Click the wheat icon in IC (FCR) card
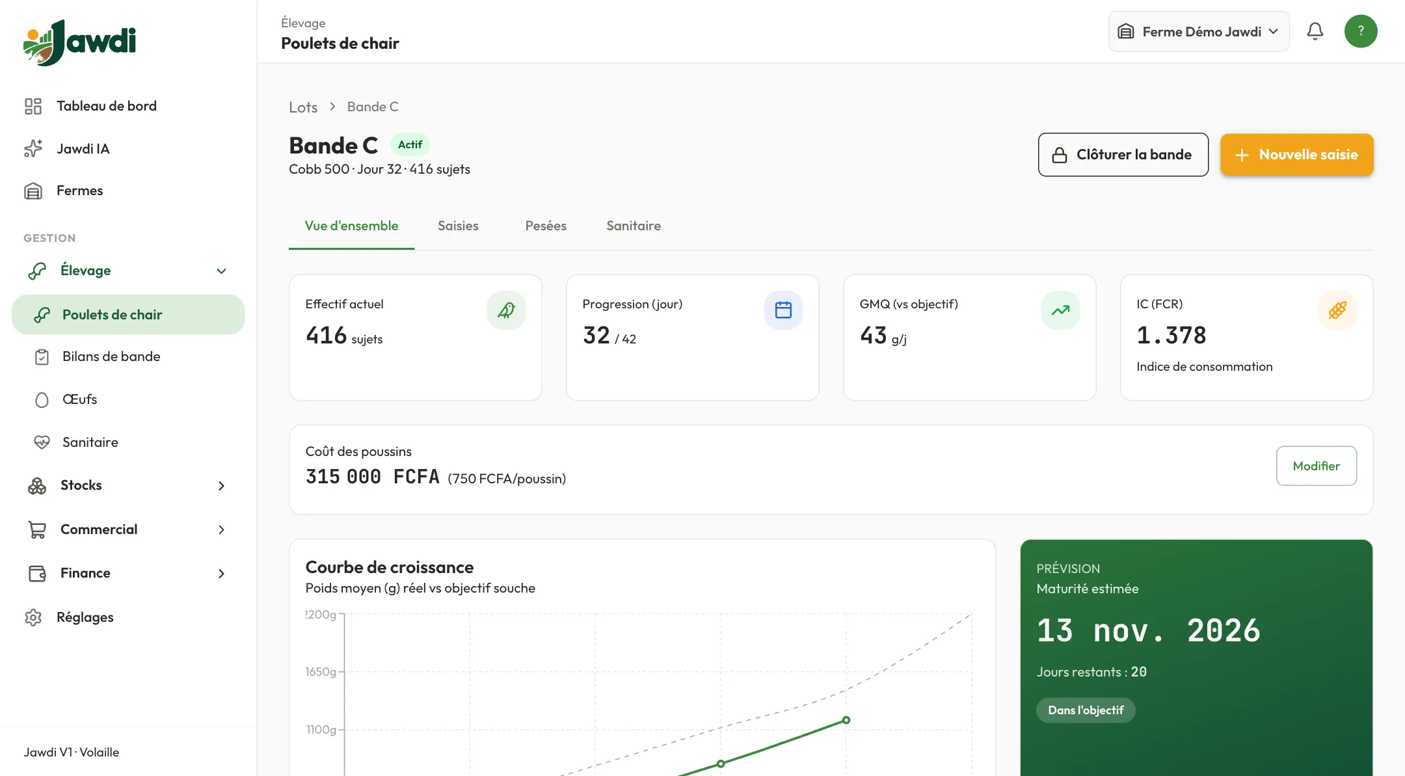 click(1337, 310)
